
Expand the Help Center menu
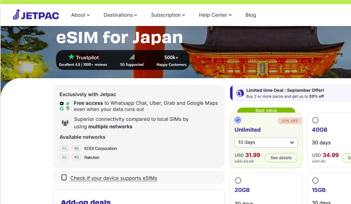[215, 15]
